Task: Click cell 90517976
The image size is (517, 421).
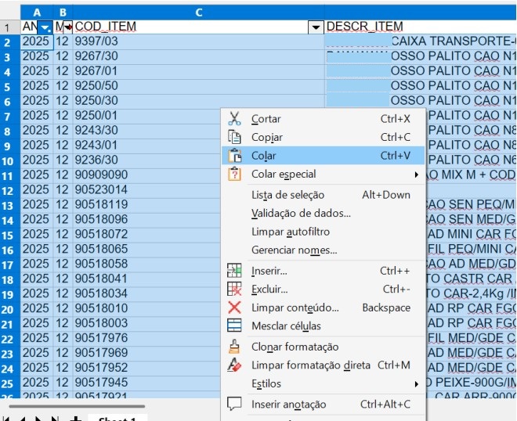Action: [x=146, y=338]
